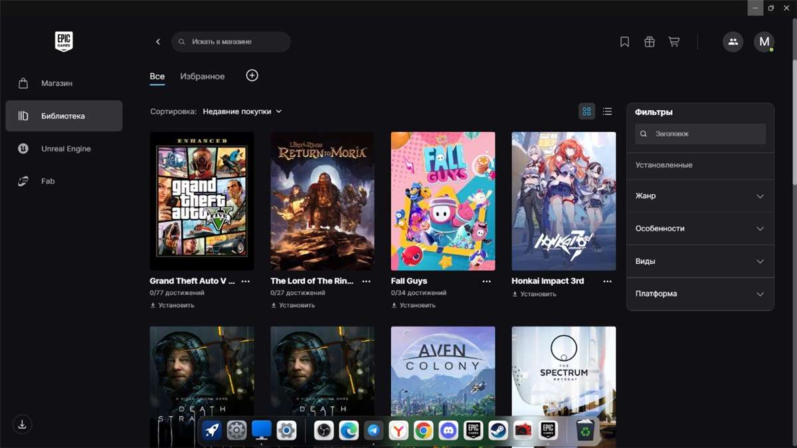The image size is (797, 448).
Task: Install Fall Guys via Установить
Action: 414,305
